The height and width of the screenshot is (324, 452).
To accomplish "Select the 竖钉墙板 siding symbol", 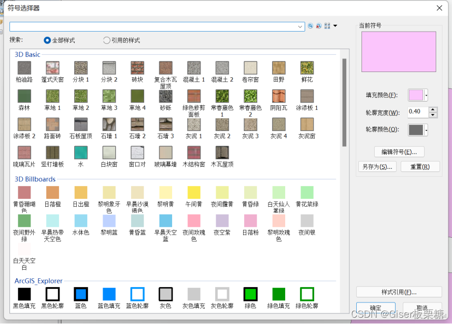I will 53,153.
